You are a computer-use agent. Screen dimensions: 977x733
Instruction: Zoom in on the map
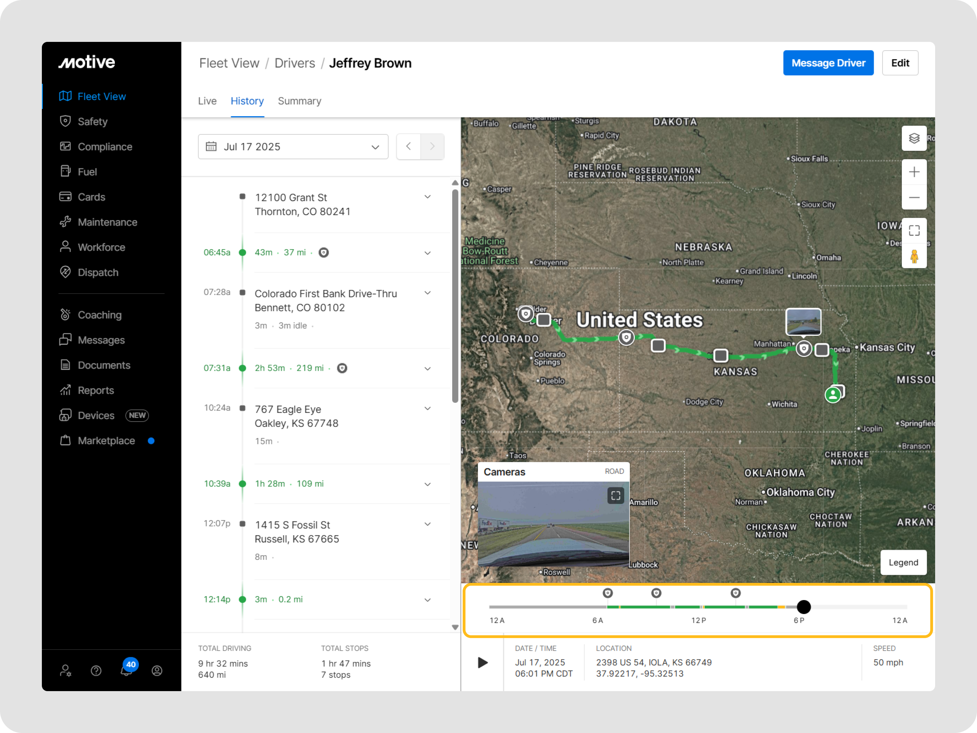tap(914, 172)
